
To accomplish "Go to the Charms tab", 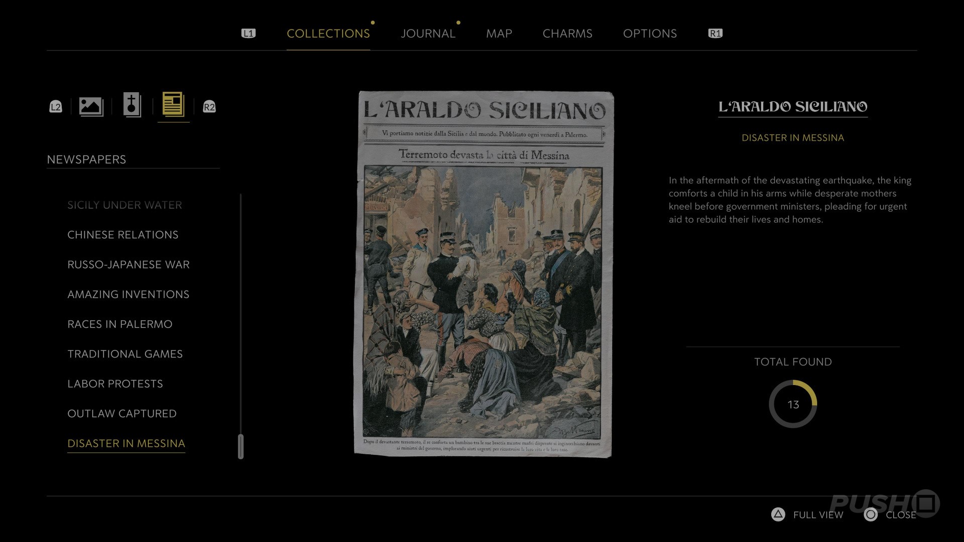I will click(567, 34).
